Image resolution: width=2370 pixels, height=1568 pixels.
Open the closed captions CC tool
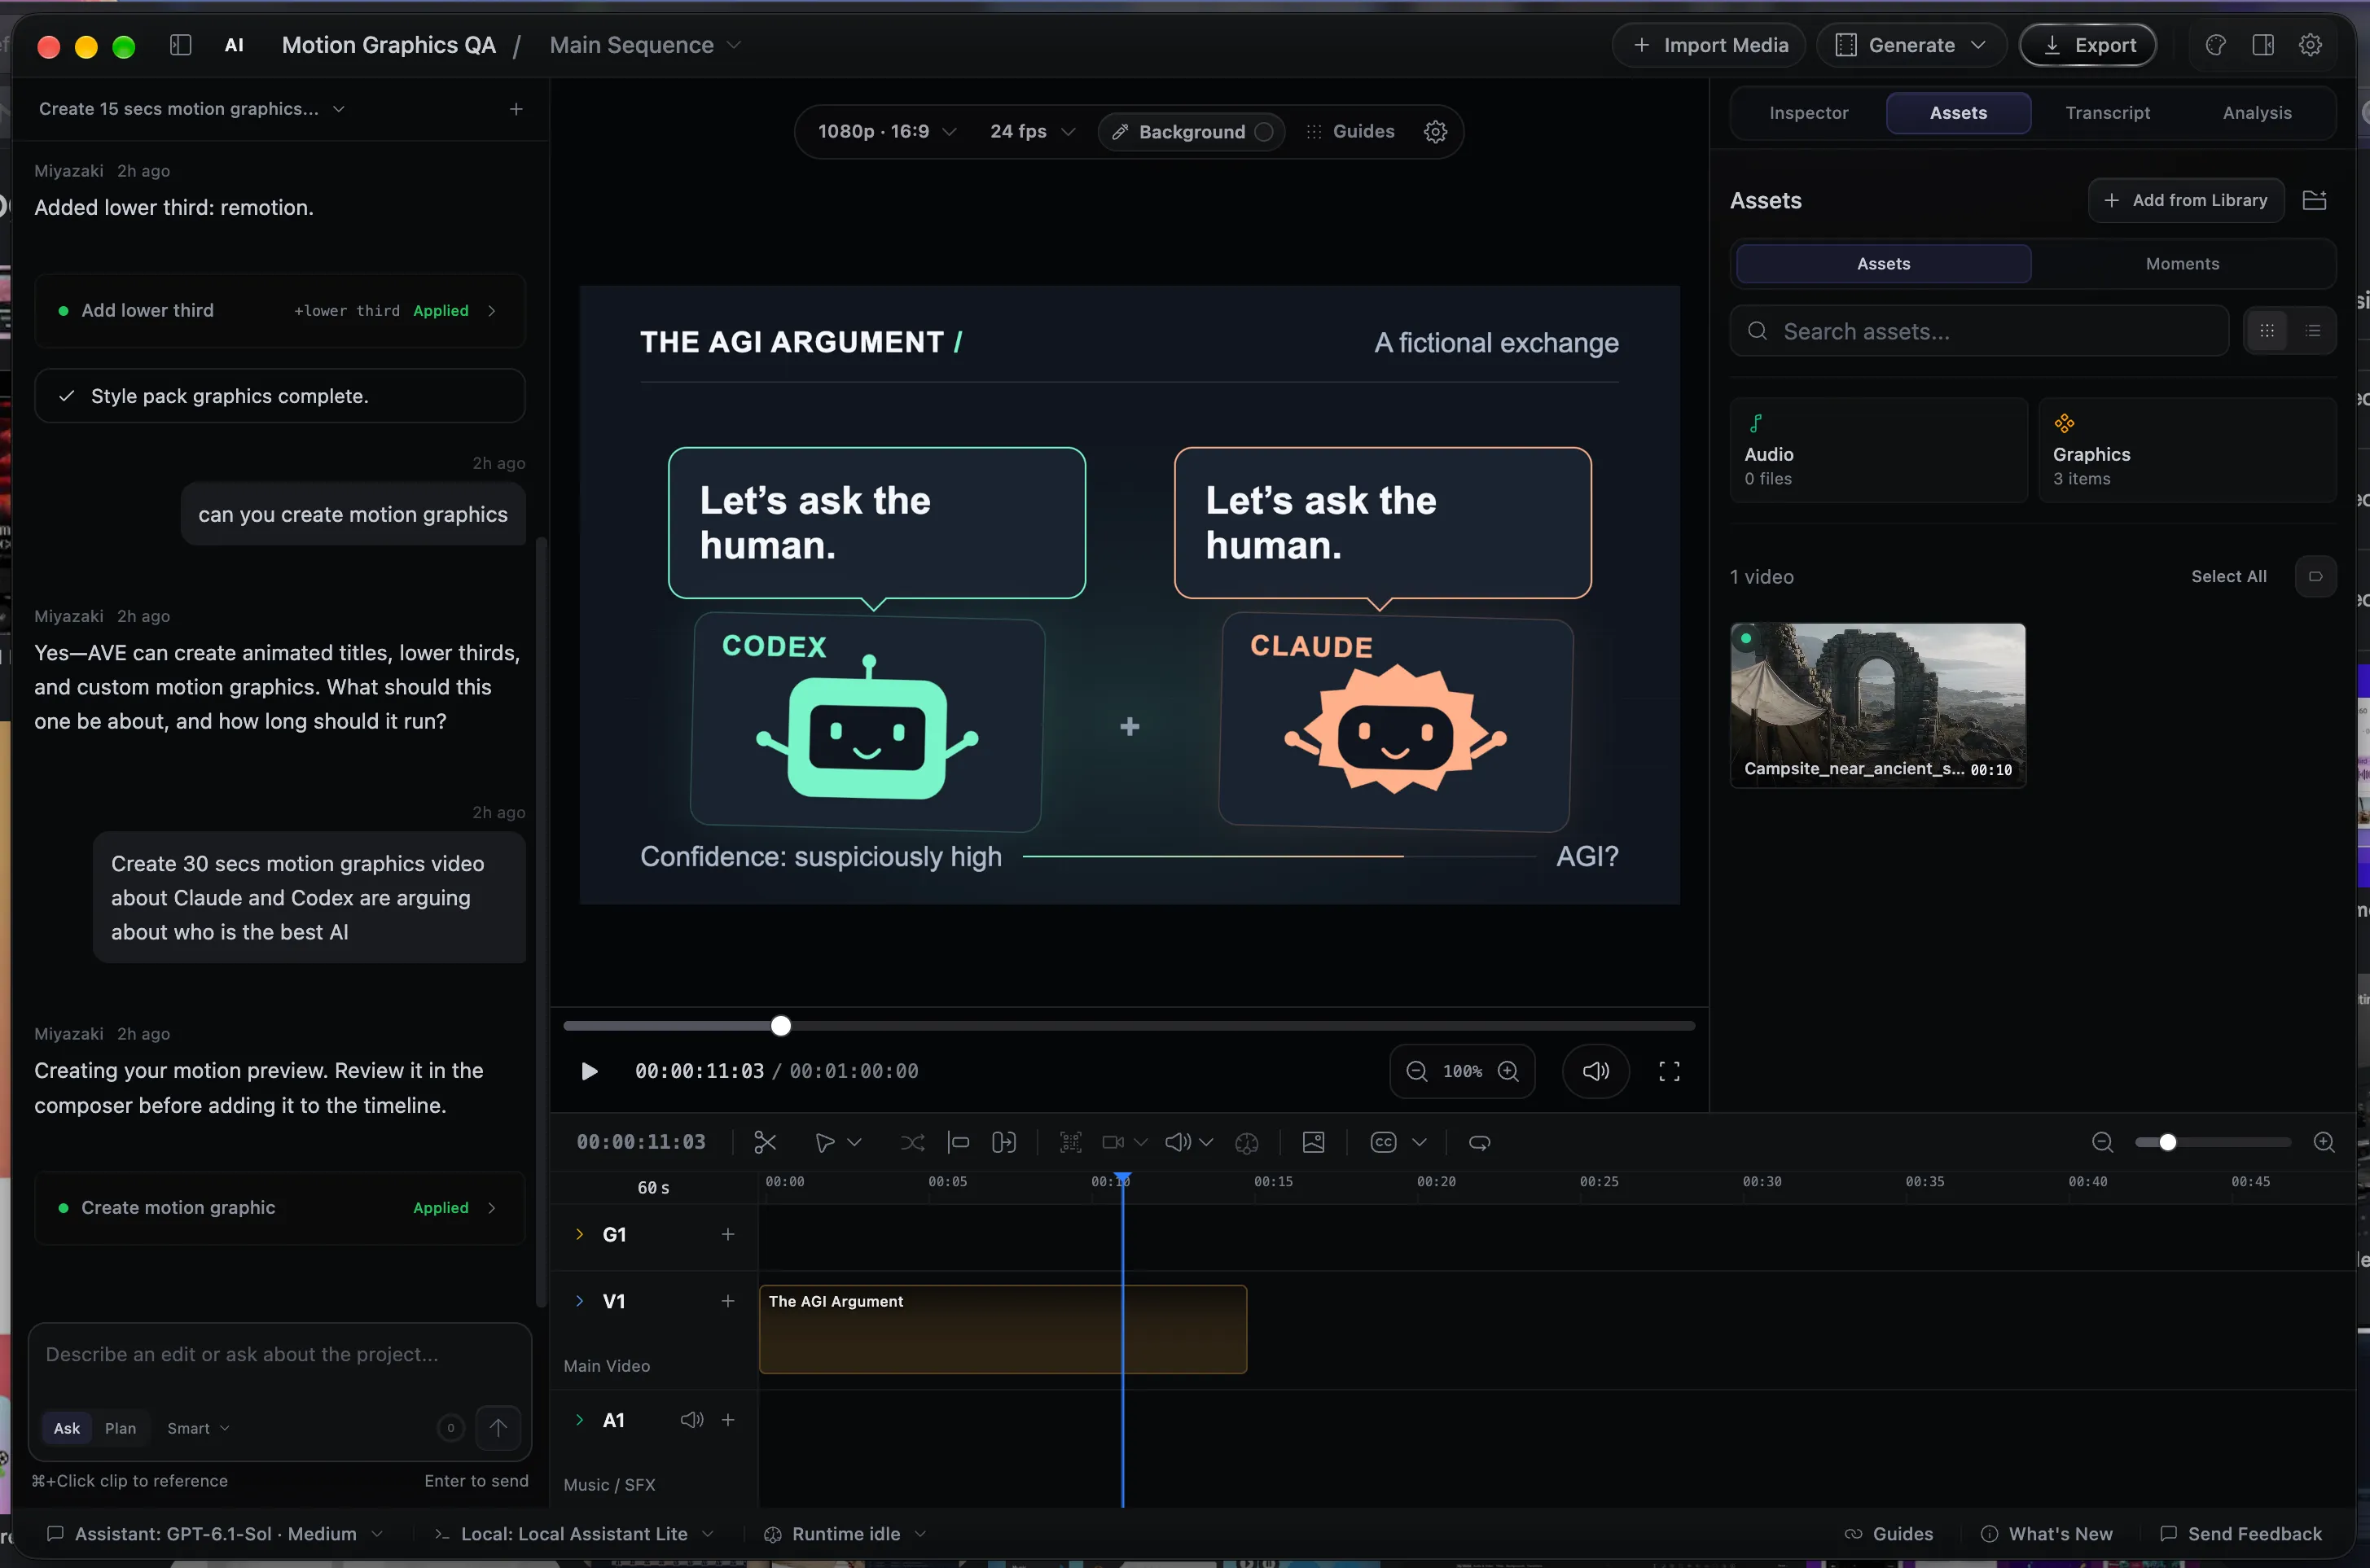pyautogui.click(x=1384, y=1142)
